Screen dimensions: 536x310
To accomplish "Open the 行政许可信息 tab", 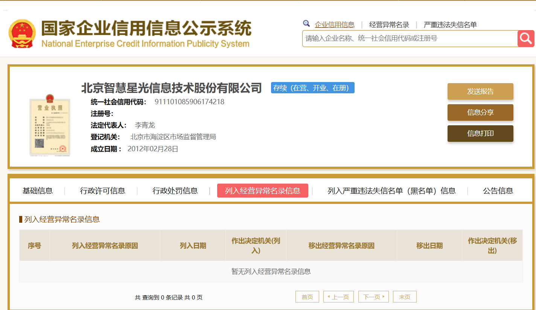I will pyautogui.click(x=102, y=191).
